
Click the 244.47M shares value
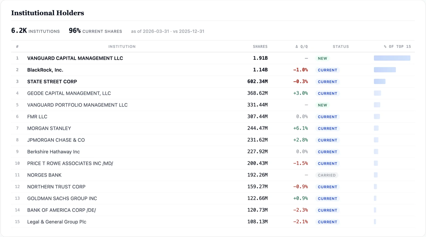pos(257,128)
